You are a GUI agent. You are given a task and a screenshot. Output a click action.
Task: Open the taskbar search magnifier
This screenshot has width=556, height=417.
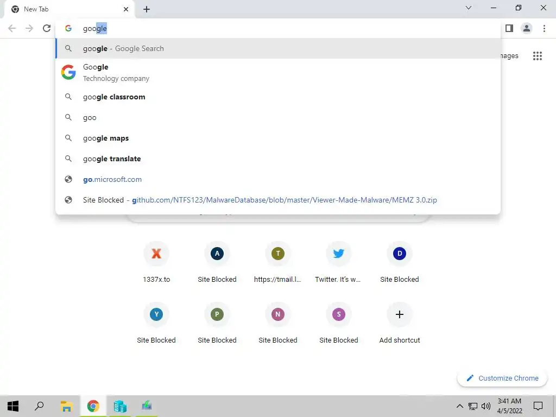[x=39, y=406]
